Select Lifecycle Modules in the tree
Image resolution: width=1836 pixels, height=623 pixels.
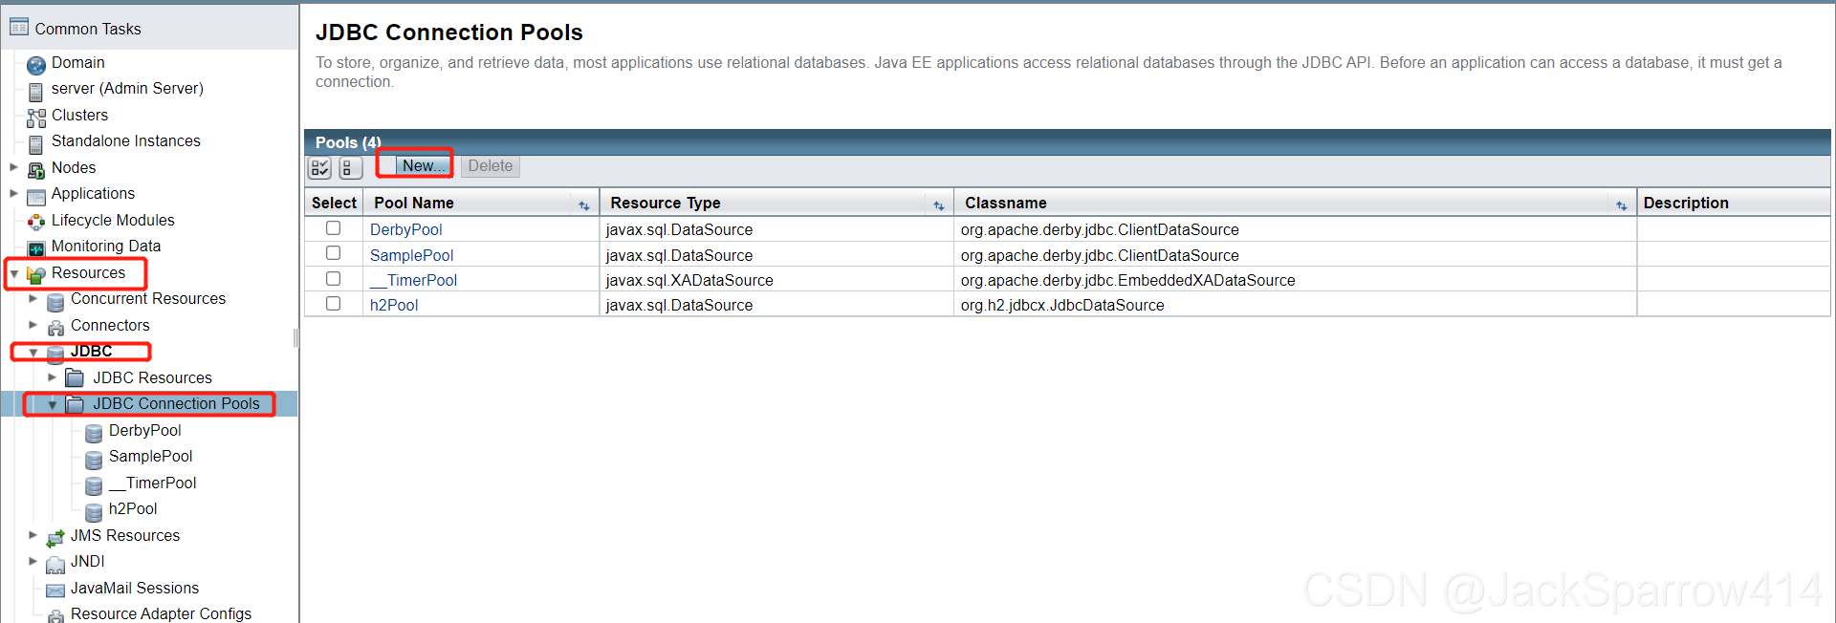tap(113, 220)
